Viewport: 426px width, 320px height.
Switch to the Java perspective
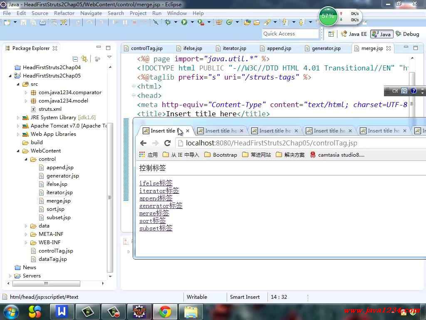coord(381,34)
